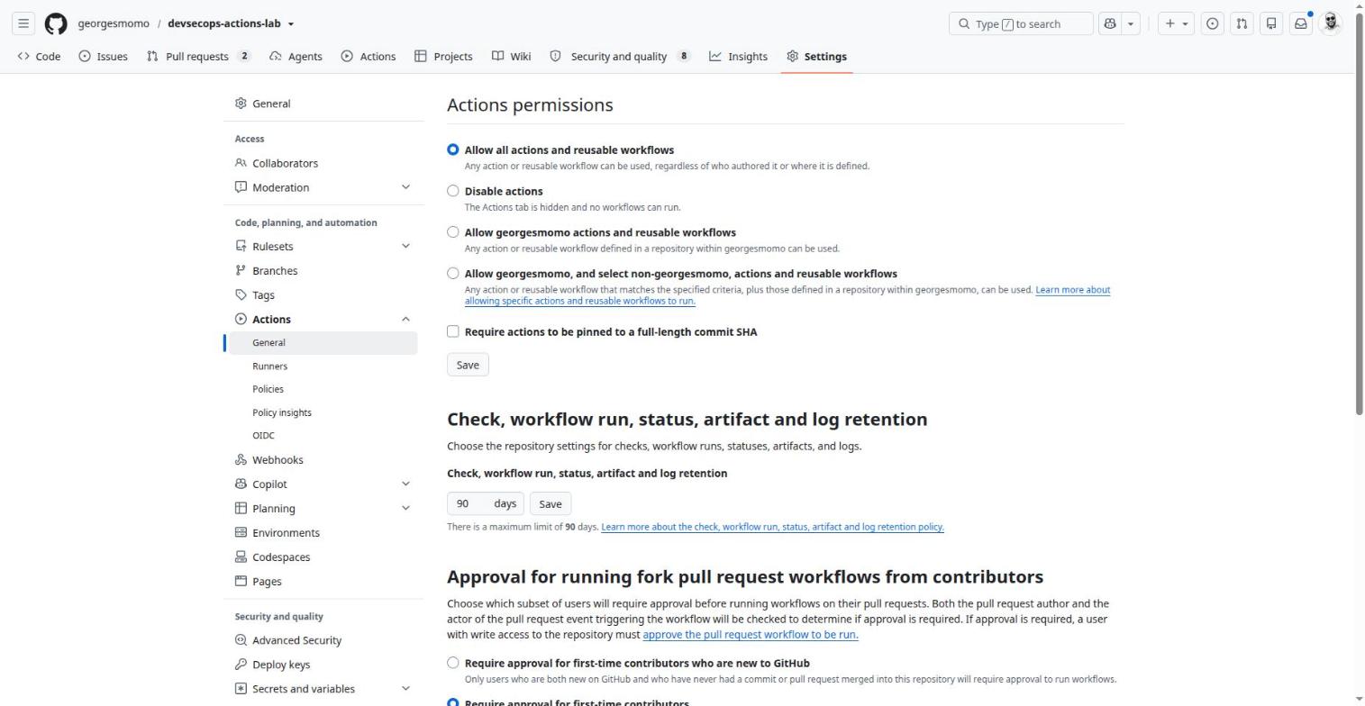Click the search box in the header
The width and height of the screenshot is (1365, 706).
1021,23
